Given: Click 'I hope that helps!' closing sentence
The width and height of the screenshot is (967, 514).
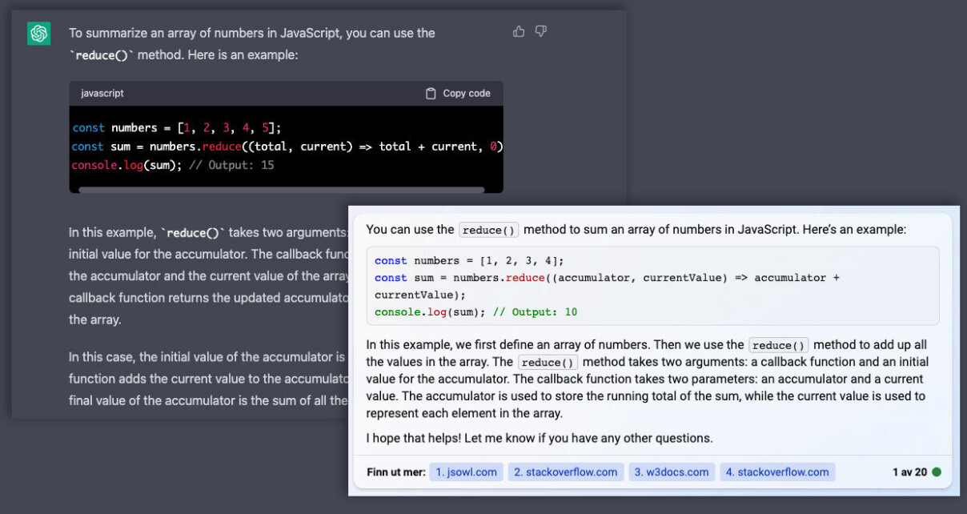Looking at the screenshot, I should 540,438.
